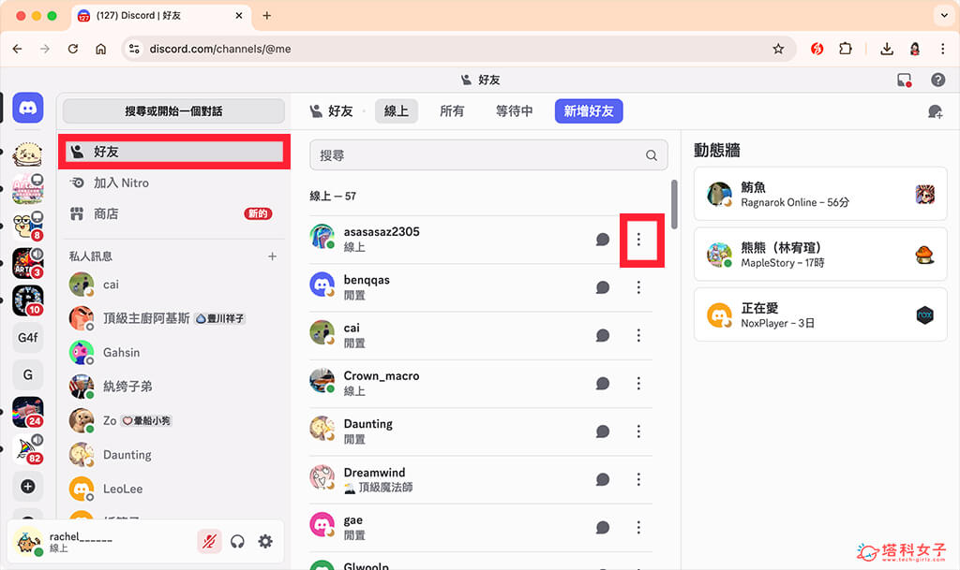Viewport: 960px width, 570px height.
Task: Click 搜尋或開始一個對話 search button
Action: tap(173, 111)
